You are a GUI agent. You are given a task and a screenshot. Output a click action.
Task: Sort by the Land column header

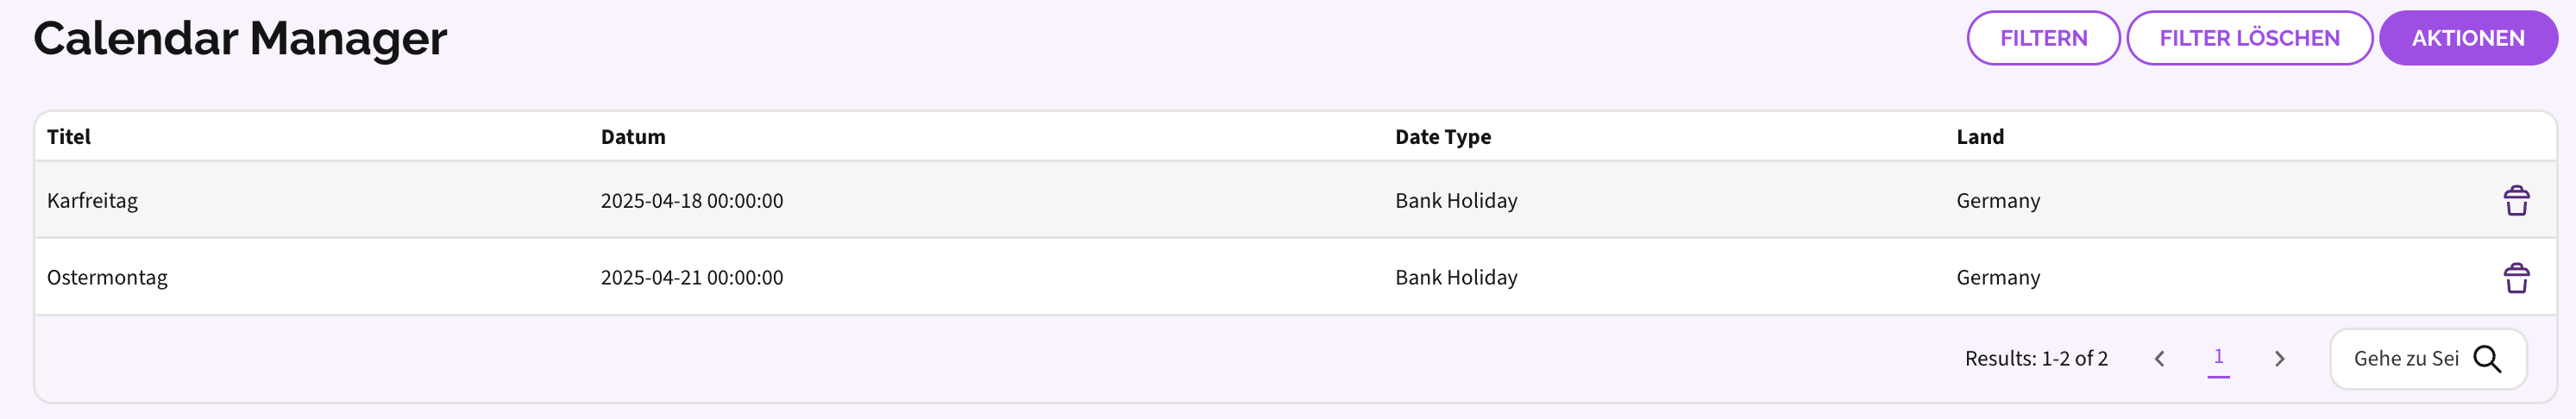tap(1979, 137)
